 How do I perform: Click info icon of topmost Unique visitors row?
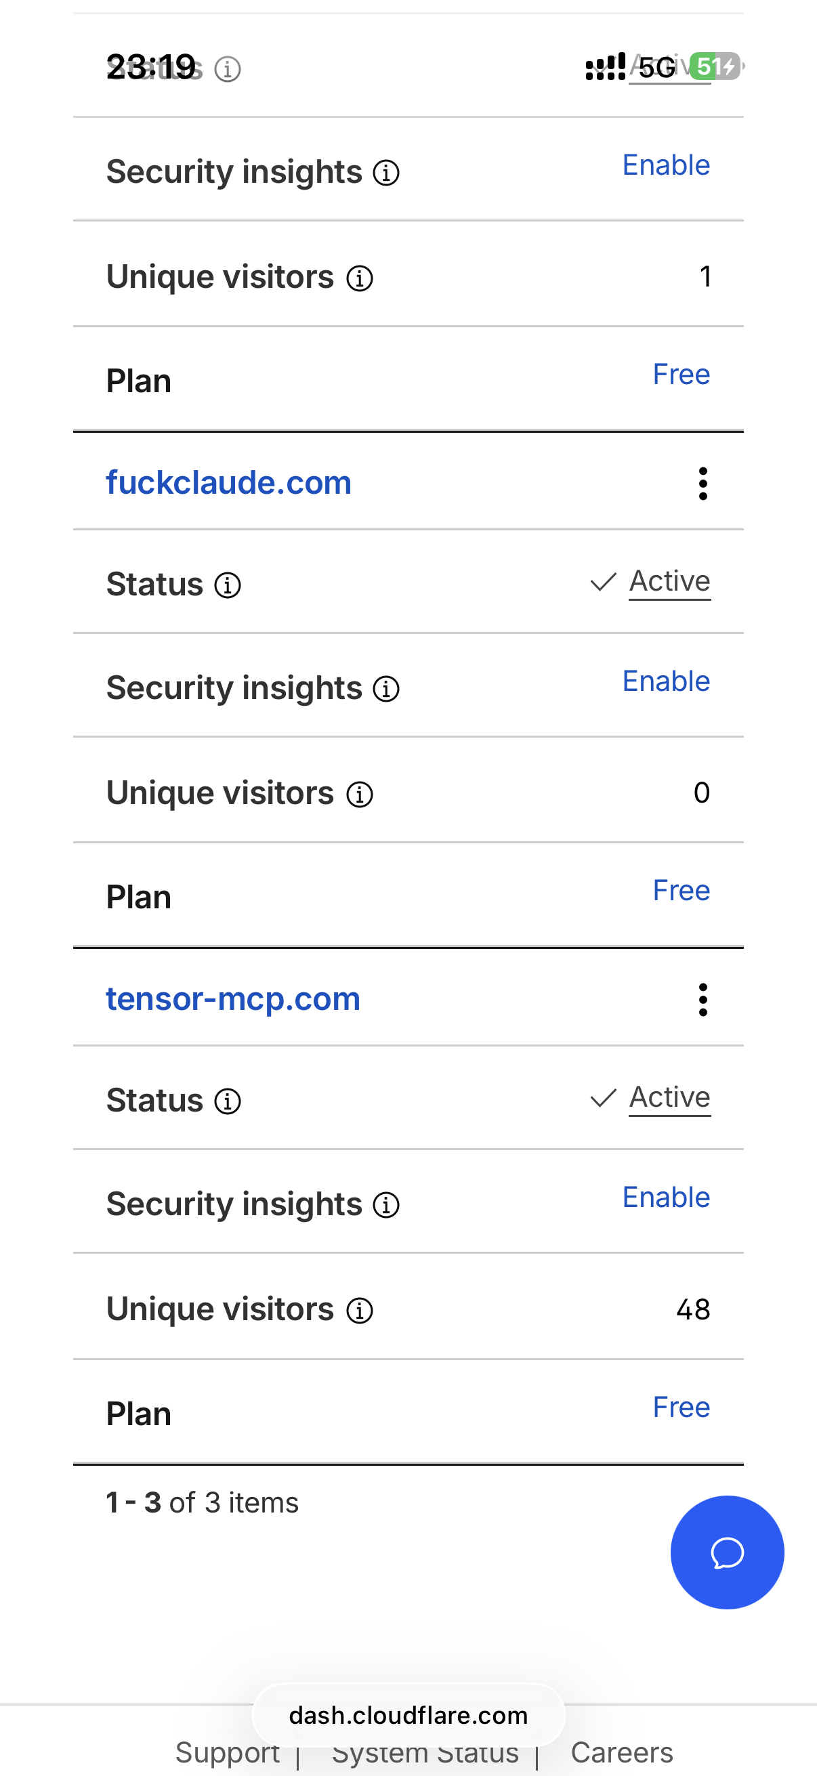pyautogui.click(x=359, y=278)
